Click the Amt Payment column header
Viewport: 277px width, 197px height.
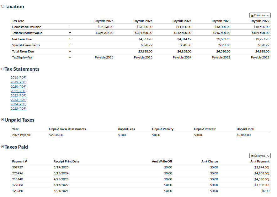pos(260,161)
